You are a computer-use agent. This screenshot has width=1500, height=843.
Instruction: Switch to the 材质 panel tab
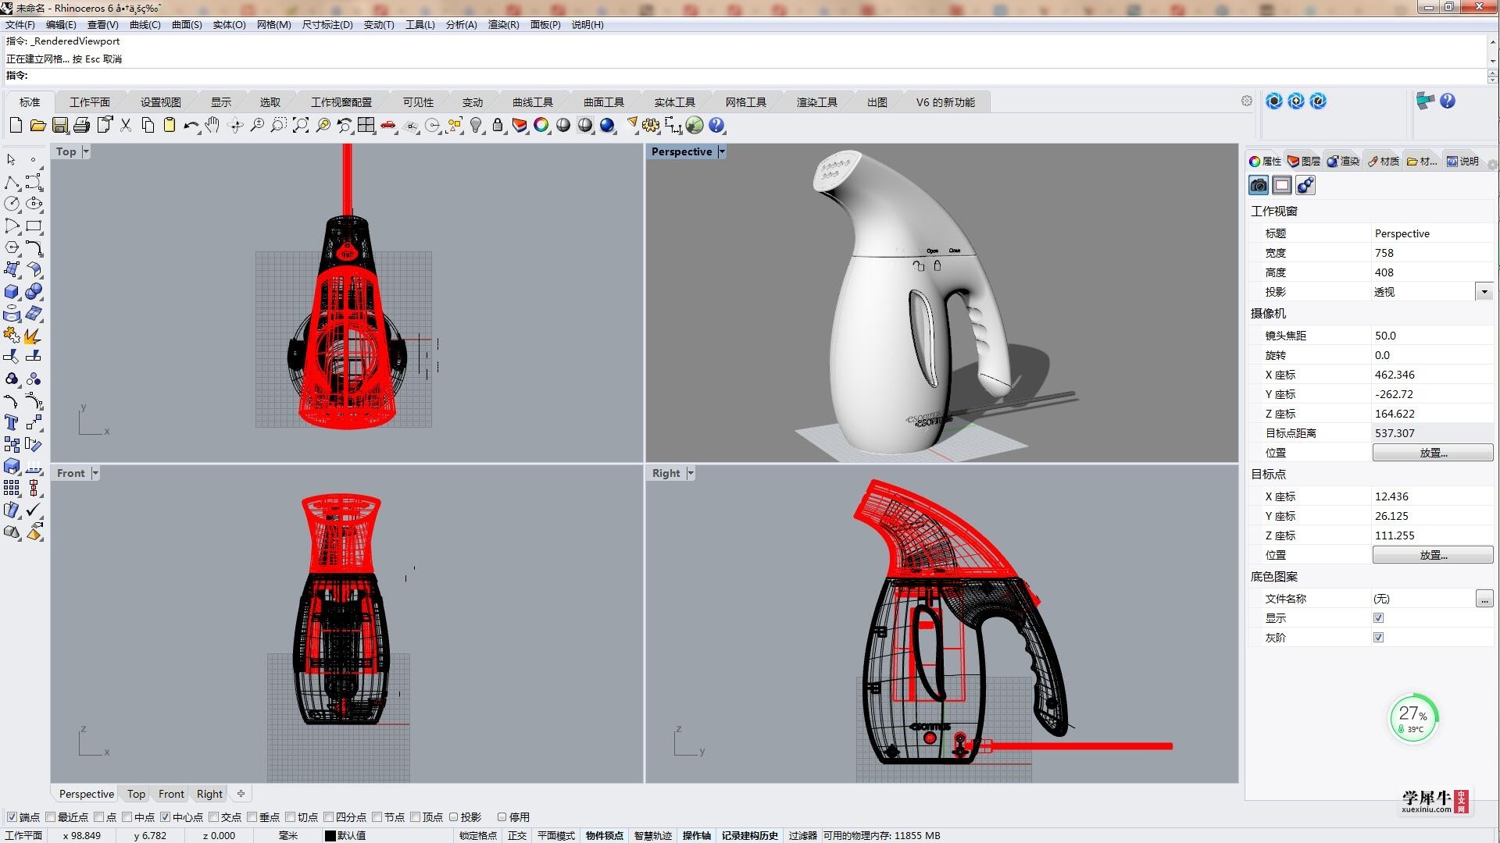(1384, 162)
